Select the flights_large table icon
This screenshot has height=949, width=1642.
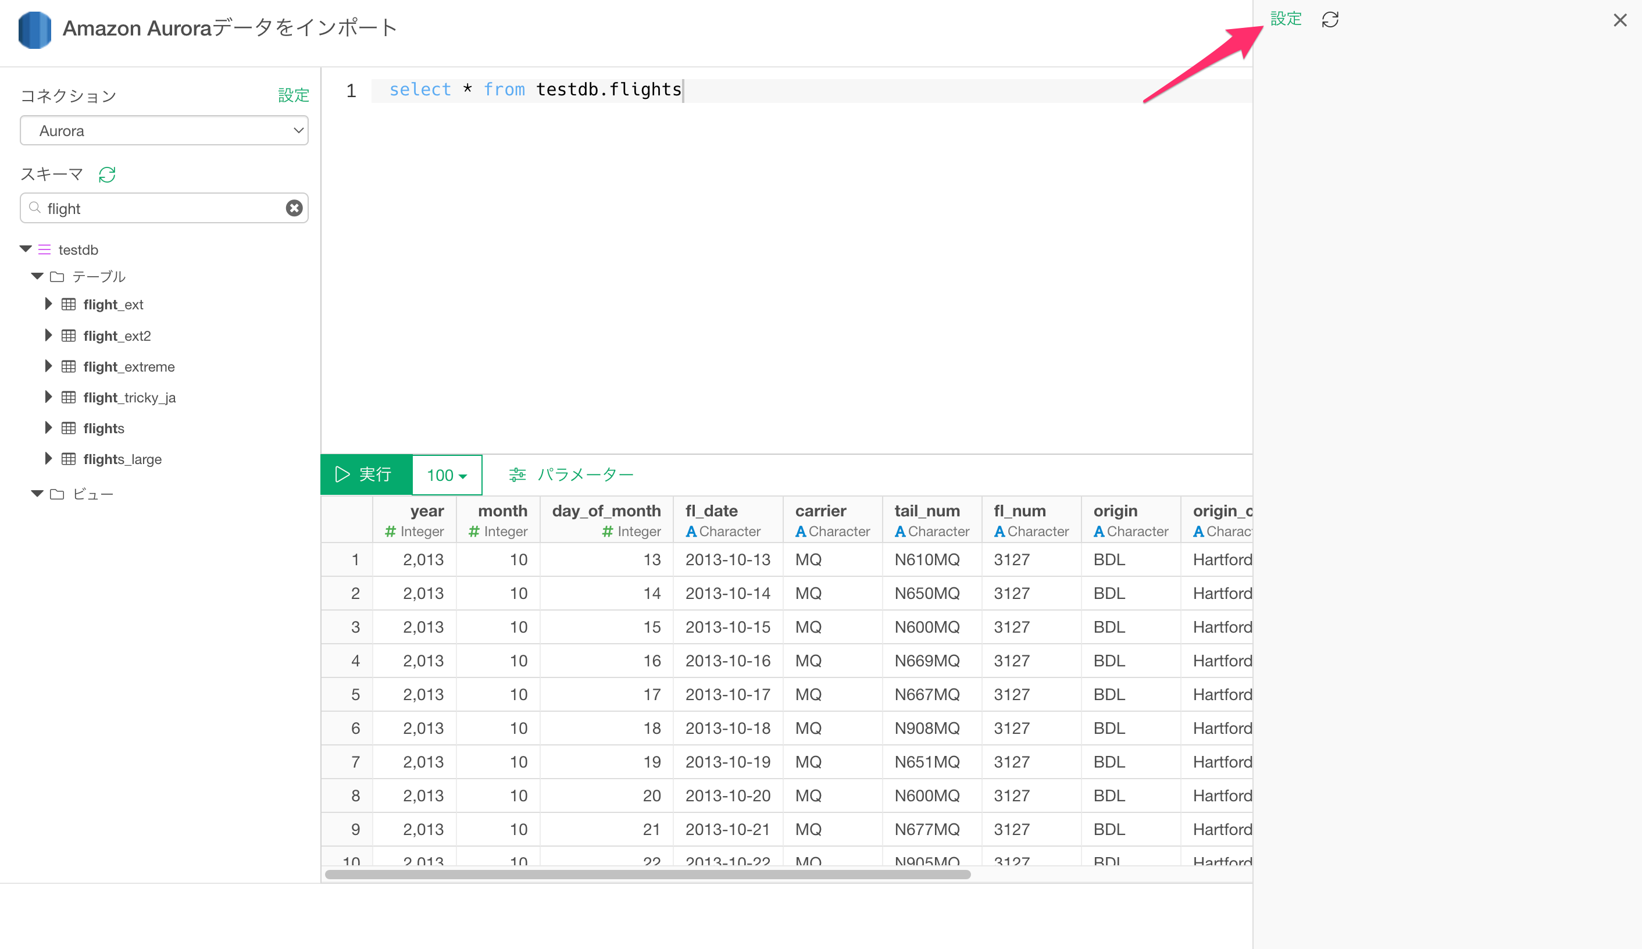coord(69,458)
